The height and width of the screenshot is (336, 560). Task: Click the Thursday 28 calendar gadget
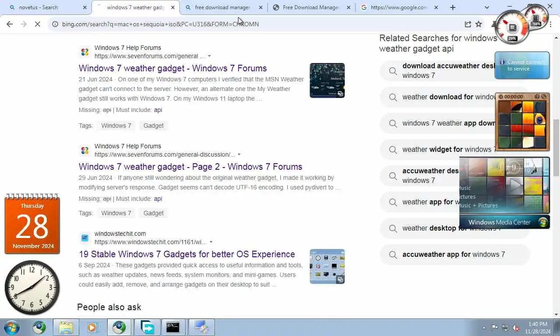point(32,224)
